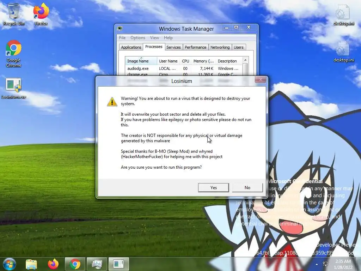Minimize the Windows Task Manager window
This screenshot has width=361, height=271.
227,28
